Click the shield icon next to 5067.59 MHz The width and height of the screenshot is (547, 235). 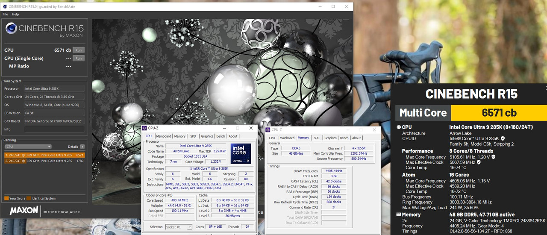point(478,162)
